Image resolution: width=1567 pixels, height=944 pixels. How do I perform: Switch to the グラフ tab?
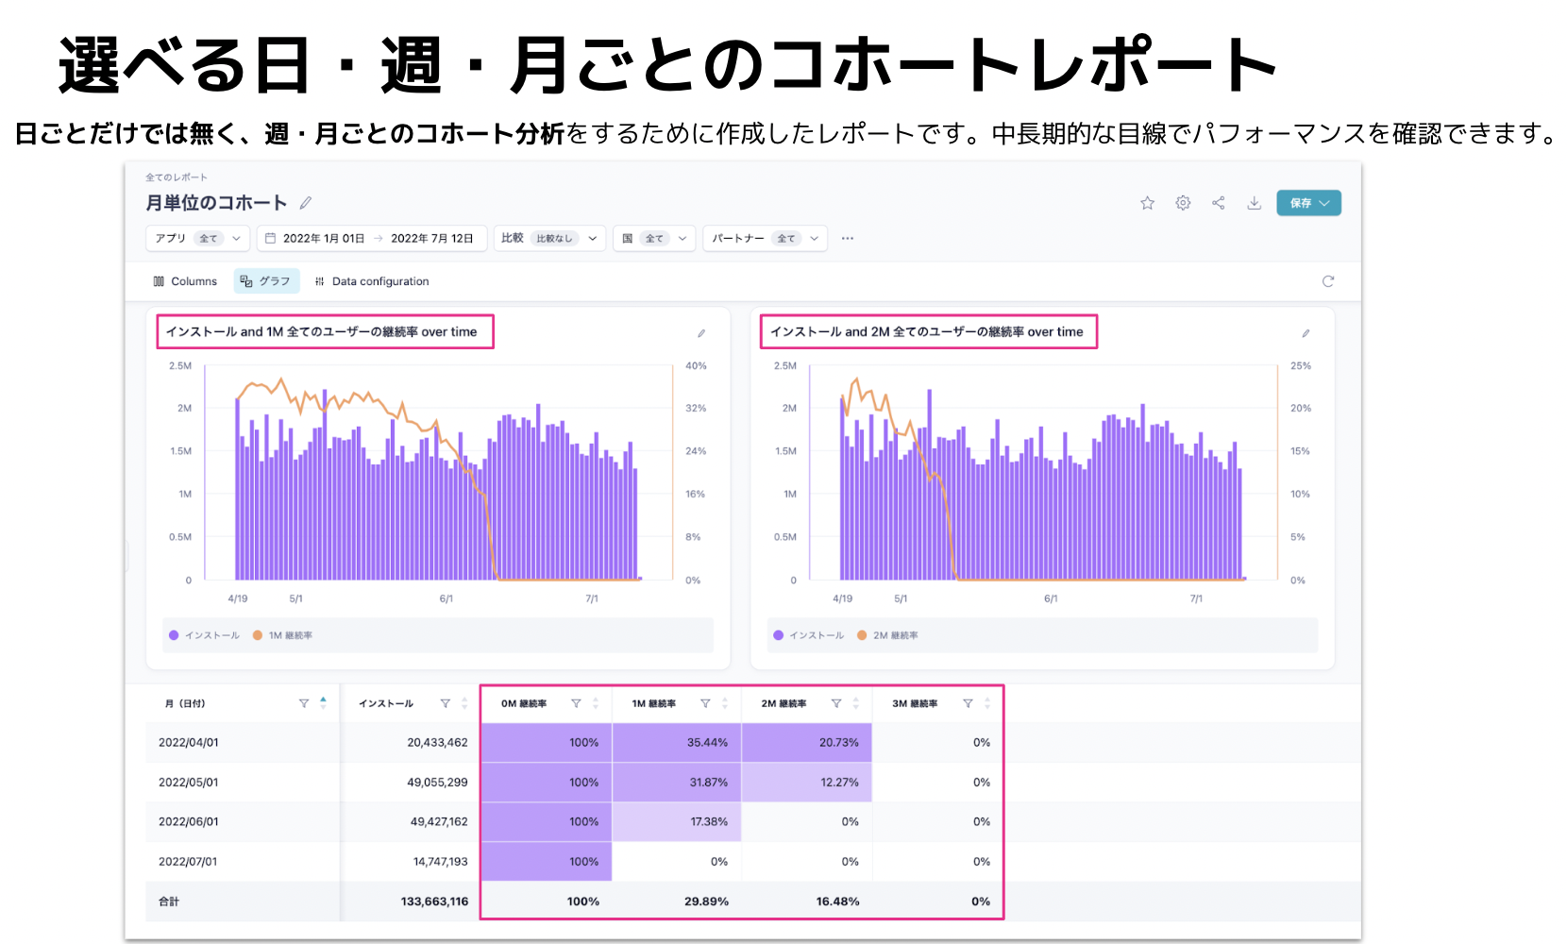(x=266, y=281)
